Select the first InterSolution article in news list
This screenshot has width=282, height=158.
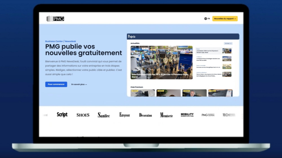point(214,51)
